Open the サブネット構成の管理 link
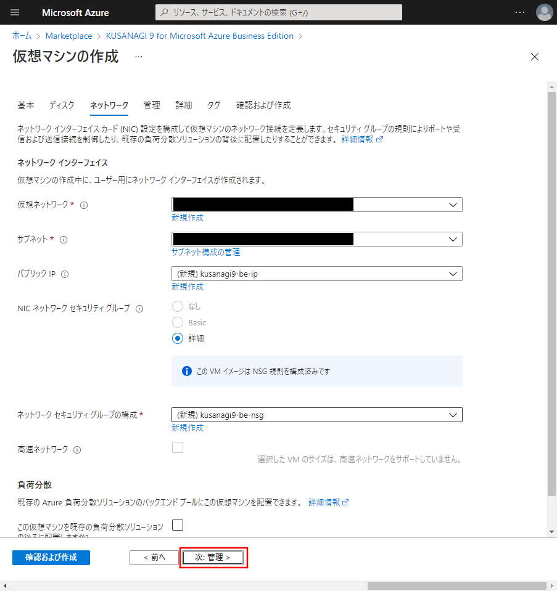The image size is (557, 591). [205, 253]
